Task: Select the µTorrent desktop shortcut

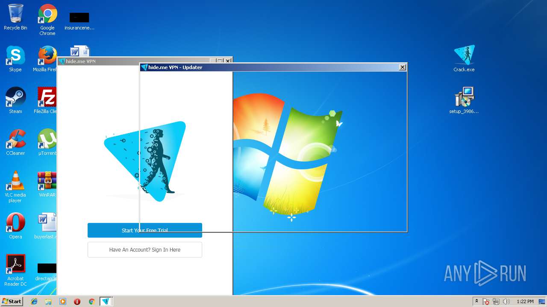Action: (x=47, y=142)
